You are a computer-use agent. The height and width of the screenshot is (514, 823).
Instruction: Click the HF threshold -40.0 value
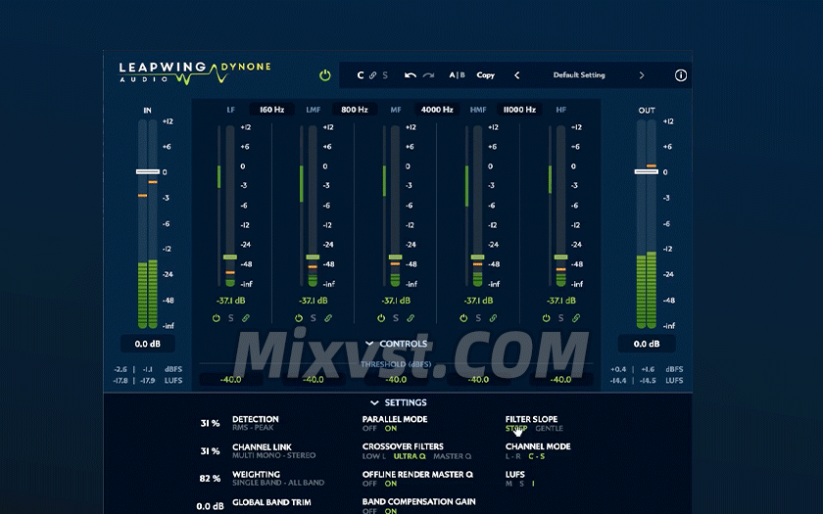[560, 379]
